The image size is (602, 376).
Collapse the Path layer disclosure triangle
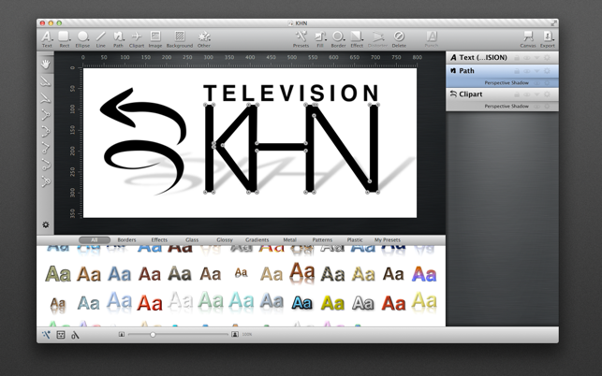tap(537, 71)
